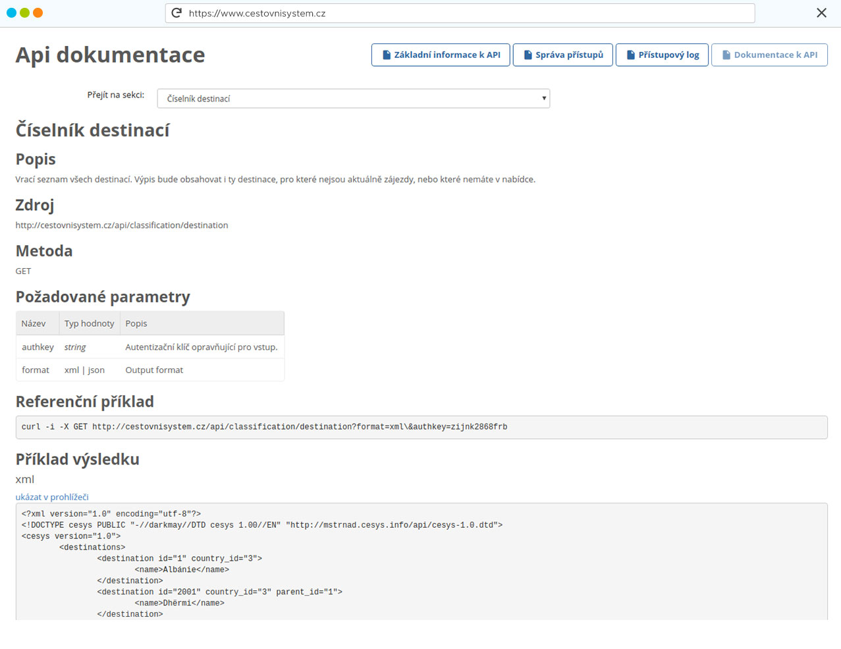Click the document icon in Dokumentace k API button
This screenshot has height=649, width=841.
[726, 55]
